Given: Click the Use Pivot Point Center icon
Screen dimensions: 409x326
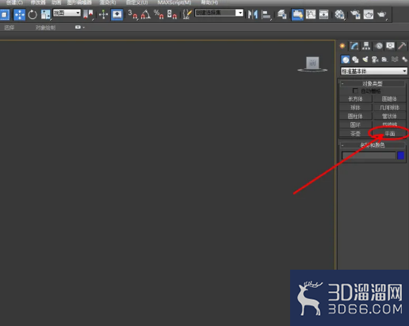Looking at the screenshot, I should [x=88, y=14].
